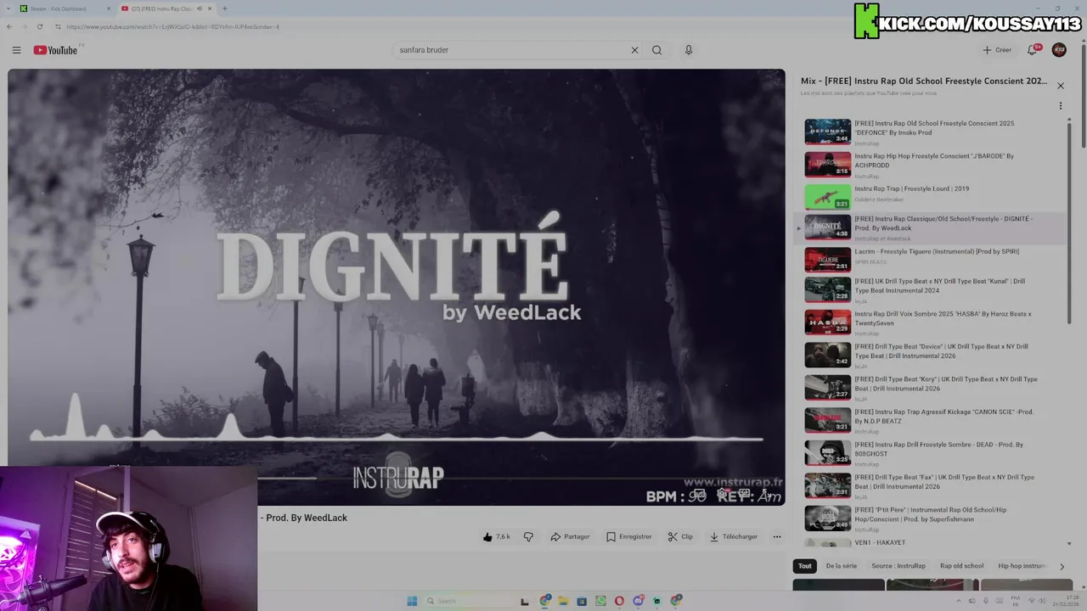Open more actions ellipsis under video

tap(776, 536)
